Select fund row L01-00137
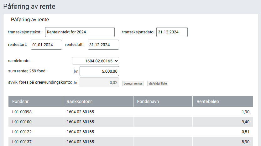 21,142
